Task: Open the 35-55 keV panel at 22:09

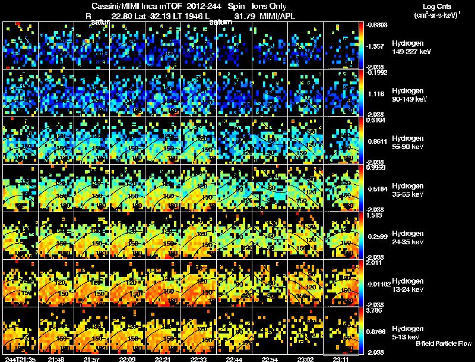Action: pyautogui.click(x=127, y=188)
